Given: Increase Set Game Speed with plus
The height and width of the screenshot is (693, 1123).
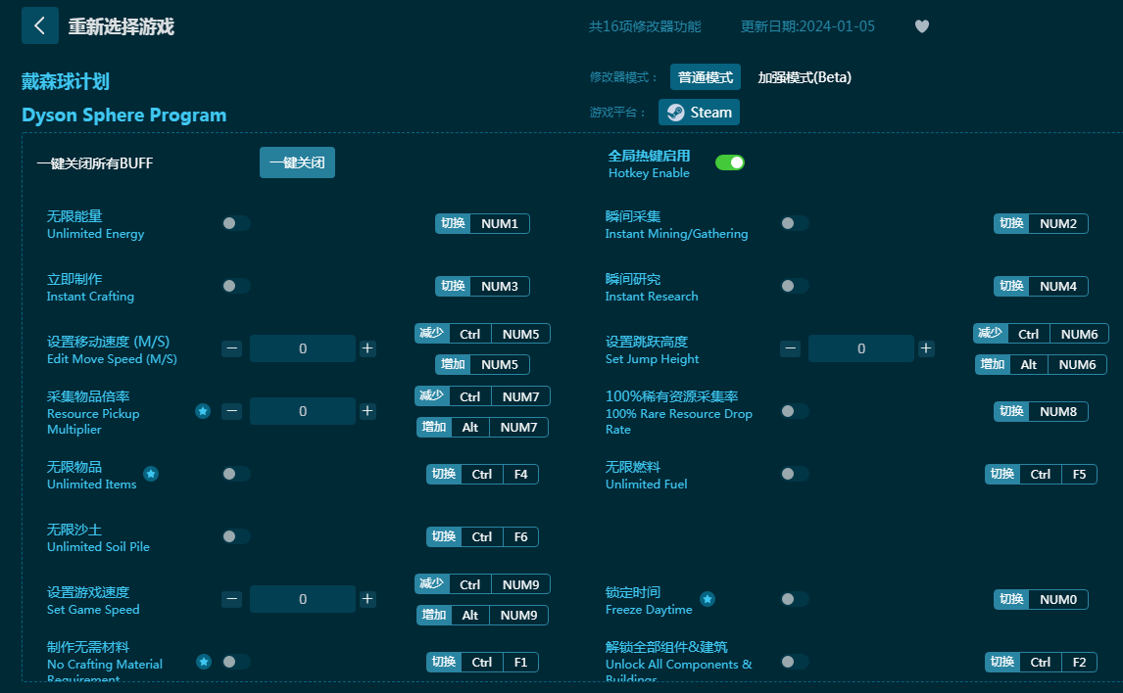Looking at the screenshot, I should [x=367, y=599].
